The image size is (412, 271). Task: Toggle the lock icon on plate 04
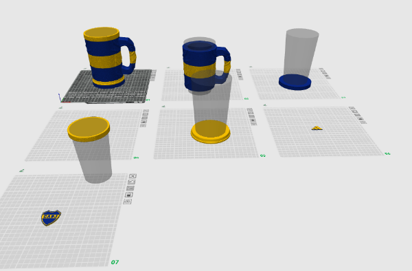(x=144, y=122)
